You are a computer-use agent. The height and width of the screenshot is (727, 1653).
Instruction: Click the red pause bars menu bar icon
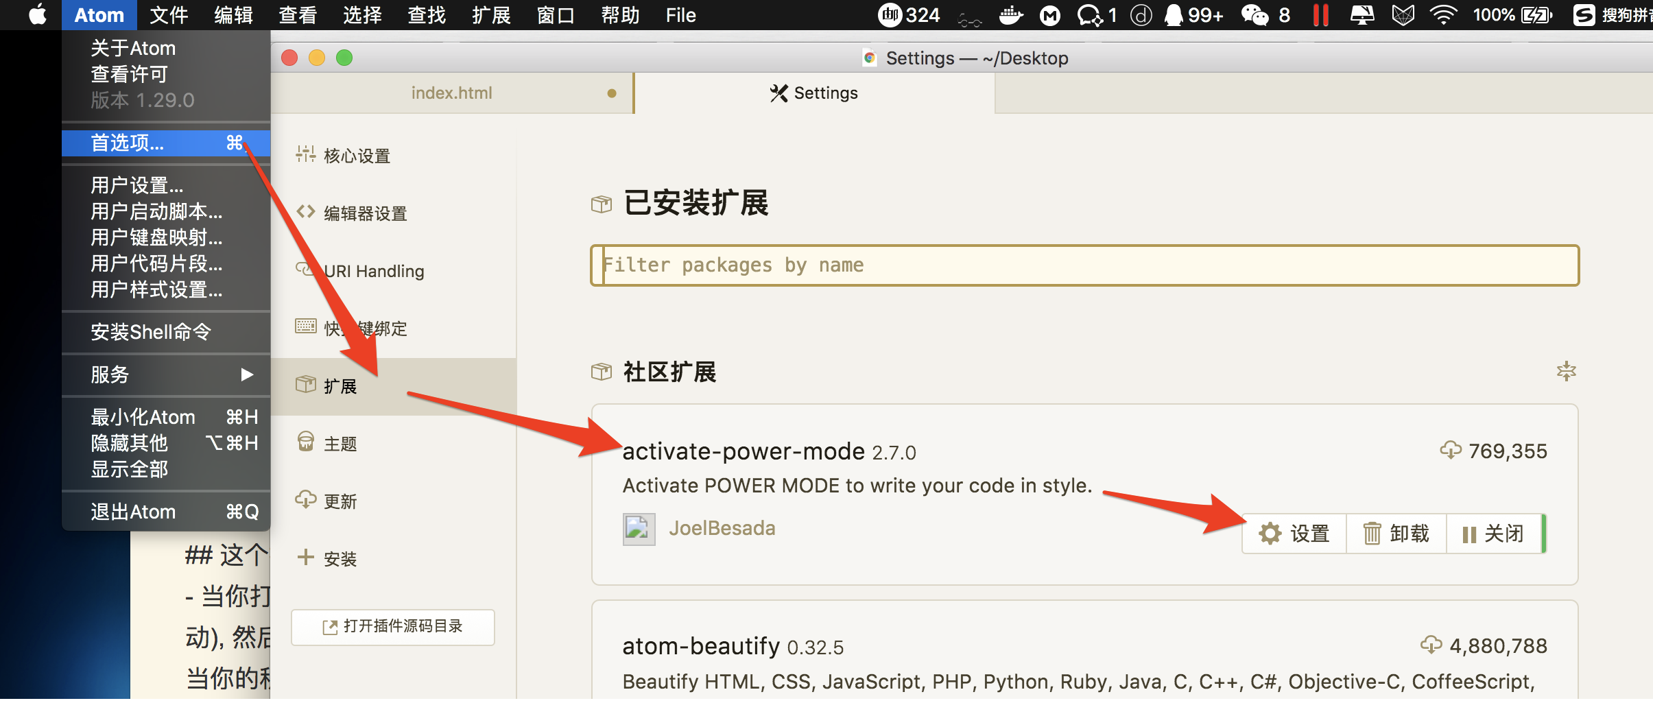coord(1320,14)
